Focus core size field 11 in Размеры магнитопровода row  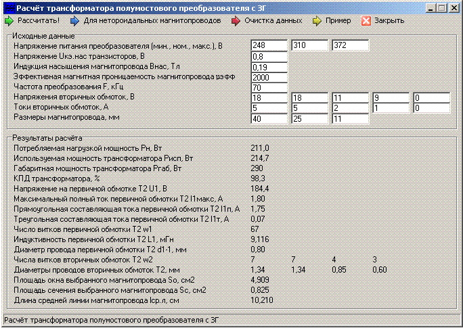(350, 119)
